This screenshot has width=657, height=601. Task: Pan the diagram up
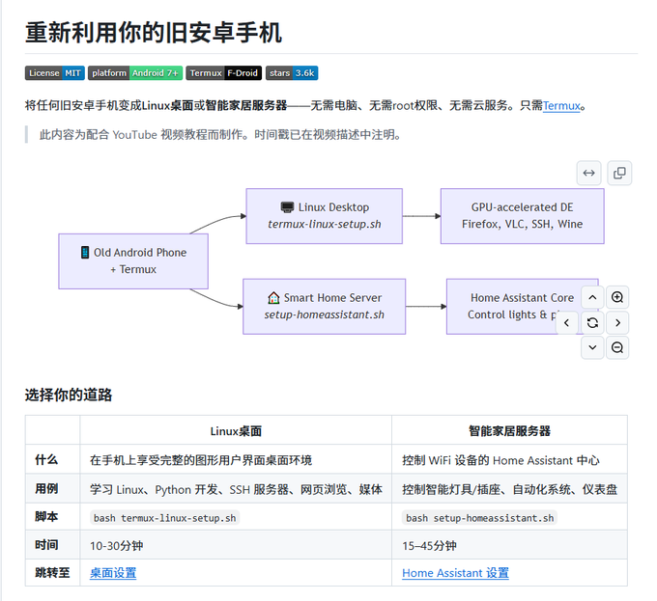point(592,297)
